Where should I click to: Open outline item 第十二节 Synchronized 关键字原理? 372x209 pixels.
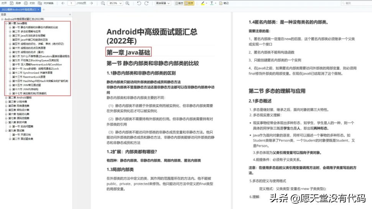tap(32, 73)
